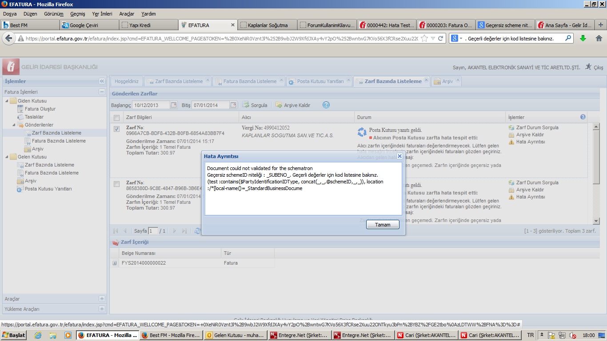Collapse the Fatura İşlemleri section

click(102, 92)
